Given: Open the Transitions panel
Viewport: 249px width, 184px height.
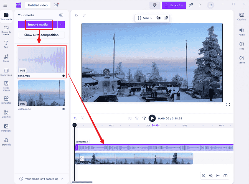Looking at the screenshot, I should [x=6, y=128].
